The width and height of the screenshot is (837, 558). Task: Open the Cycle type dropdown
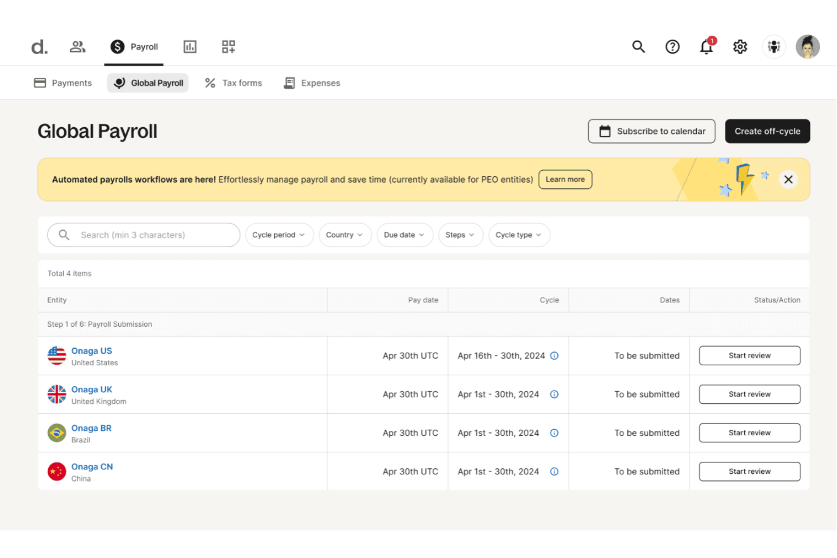(x=519, y=235)
